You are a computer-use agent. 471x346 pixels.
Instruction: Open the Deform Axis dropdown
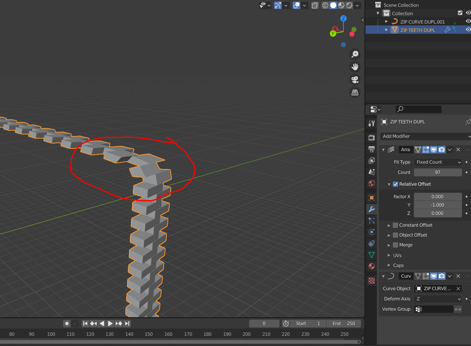[x=438, y=299]
